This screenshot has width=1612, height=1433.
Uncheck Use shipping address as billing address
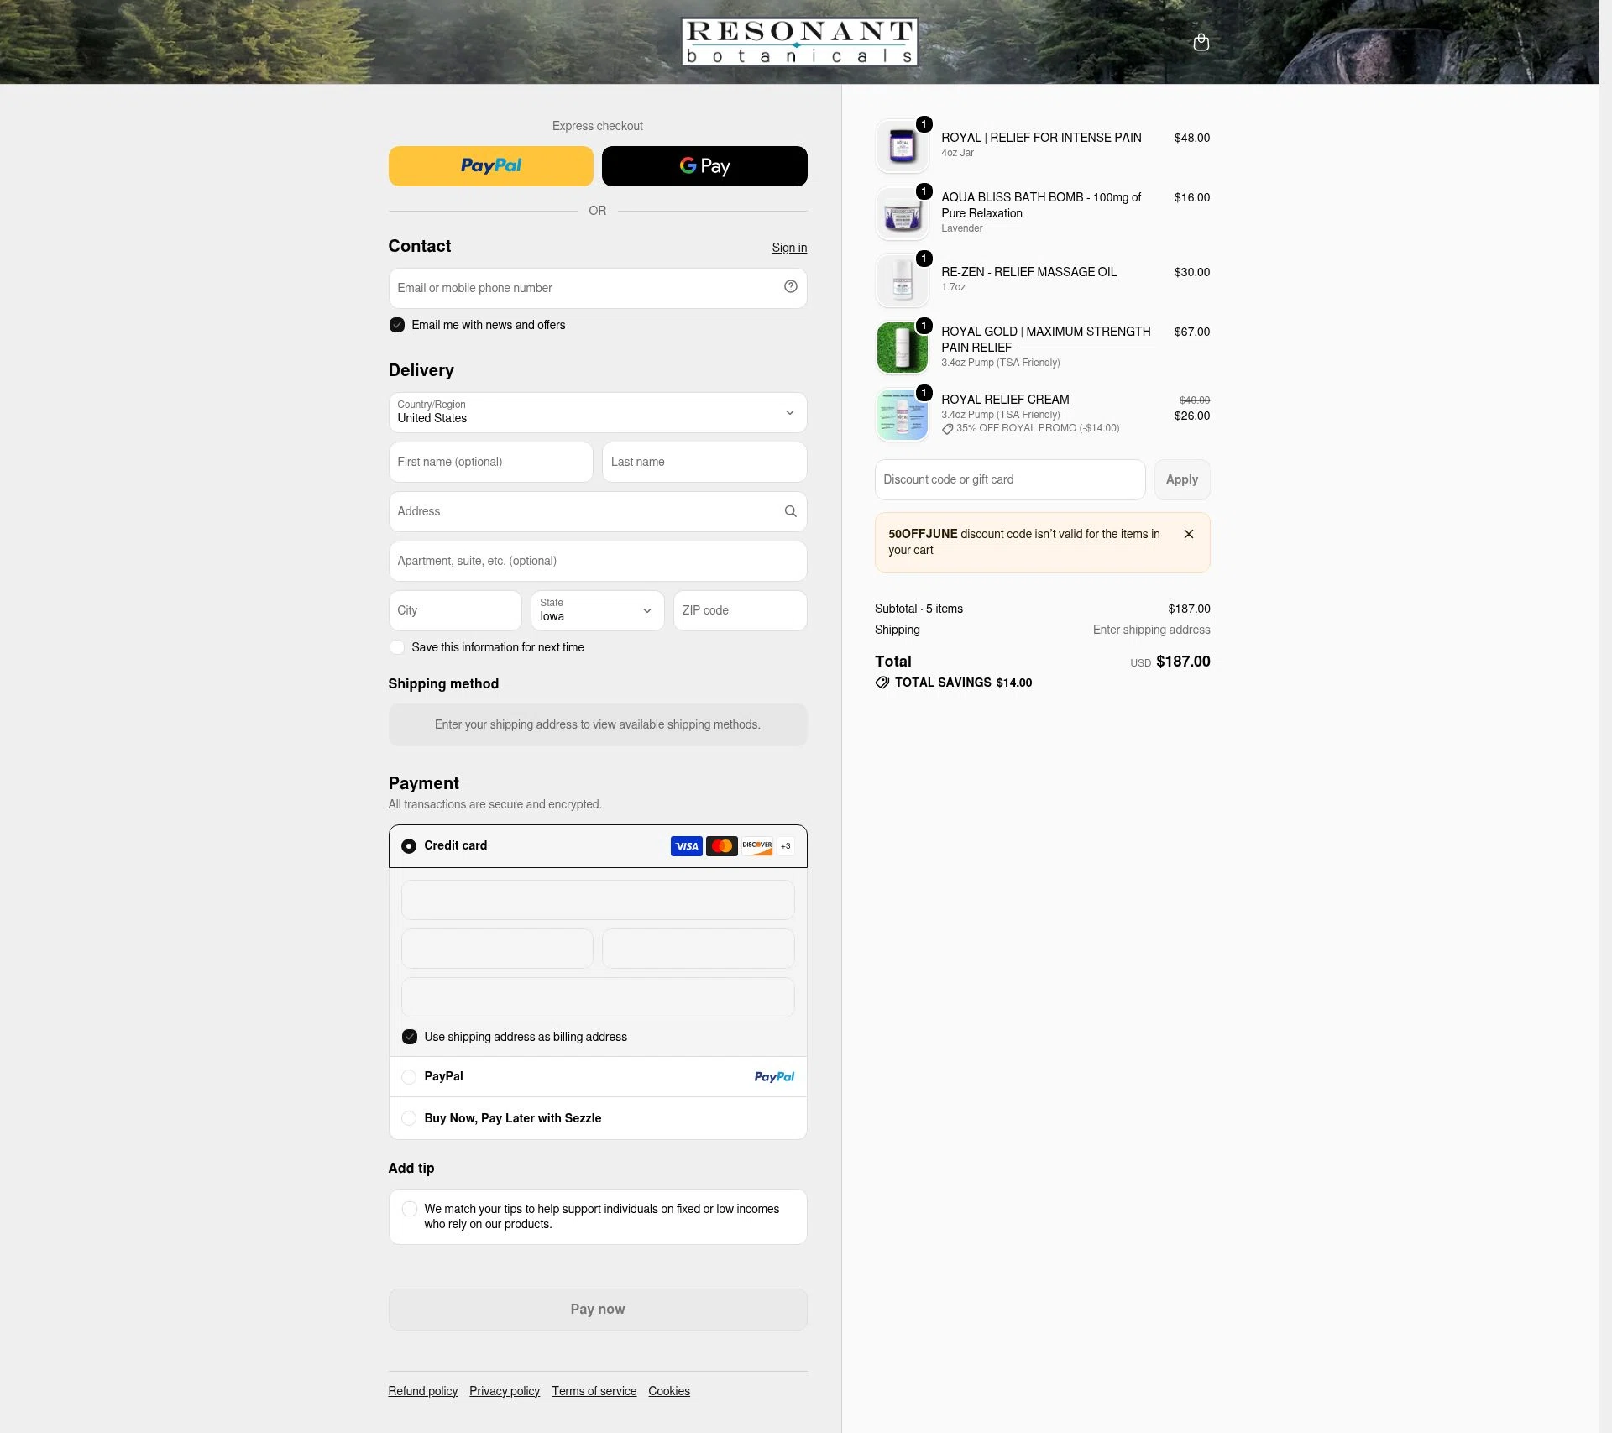(410, 1037)
